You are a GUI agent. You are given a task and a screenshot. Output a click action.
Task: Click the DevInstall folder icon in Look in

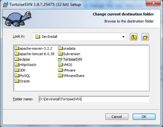coord(38,37)
